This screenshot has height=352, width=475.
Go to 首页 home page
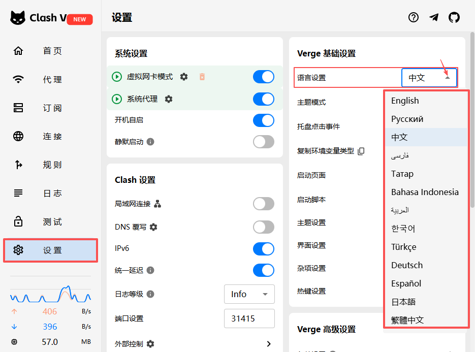50,51
